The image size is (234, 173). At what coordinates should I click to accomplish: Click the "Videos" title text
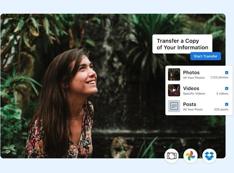point(191,88)
